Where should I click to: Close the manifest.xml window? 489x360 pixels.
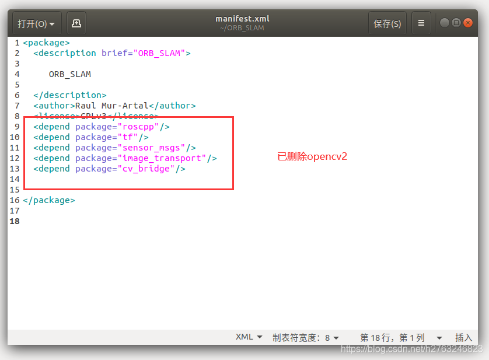[x=468, y=23]
